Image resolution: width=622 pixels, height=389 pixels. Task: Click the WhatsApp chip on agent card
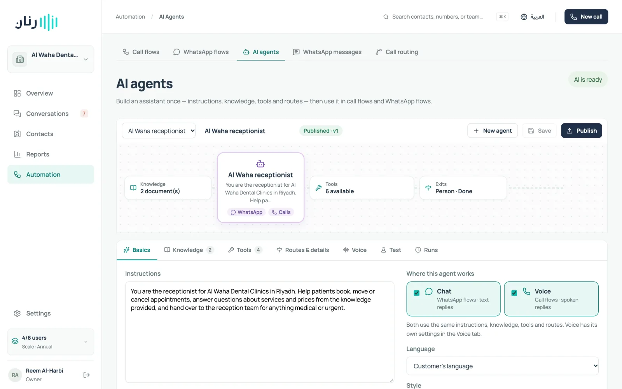(246, 212)
